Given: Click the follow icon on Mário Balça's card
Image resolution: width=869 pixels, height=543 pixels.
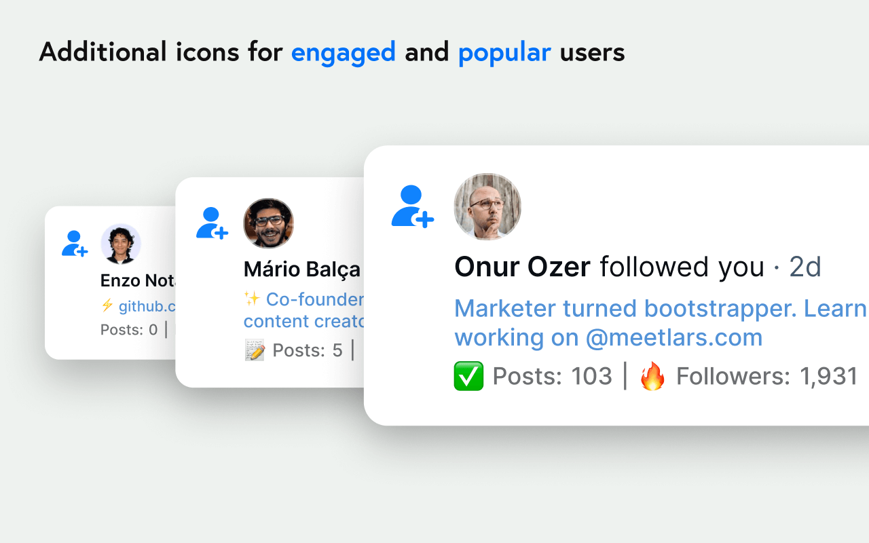Looking at the screenshot, I should pos(212,223).
